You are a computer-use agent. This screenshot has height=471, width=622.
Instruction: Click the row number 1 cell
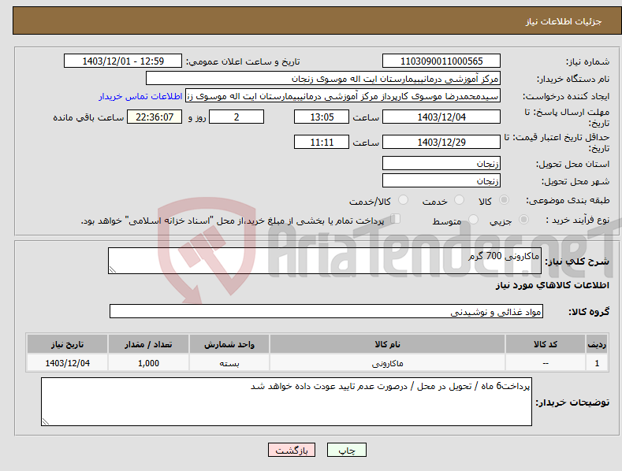point(597,363)
